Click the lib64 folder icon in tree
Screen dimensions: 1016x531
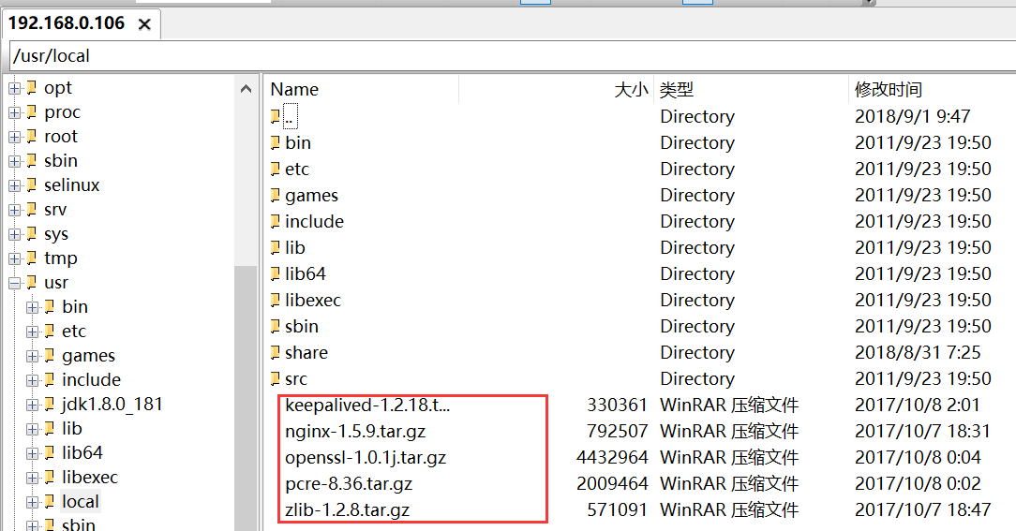(x=50, y=452)
